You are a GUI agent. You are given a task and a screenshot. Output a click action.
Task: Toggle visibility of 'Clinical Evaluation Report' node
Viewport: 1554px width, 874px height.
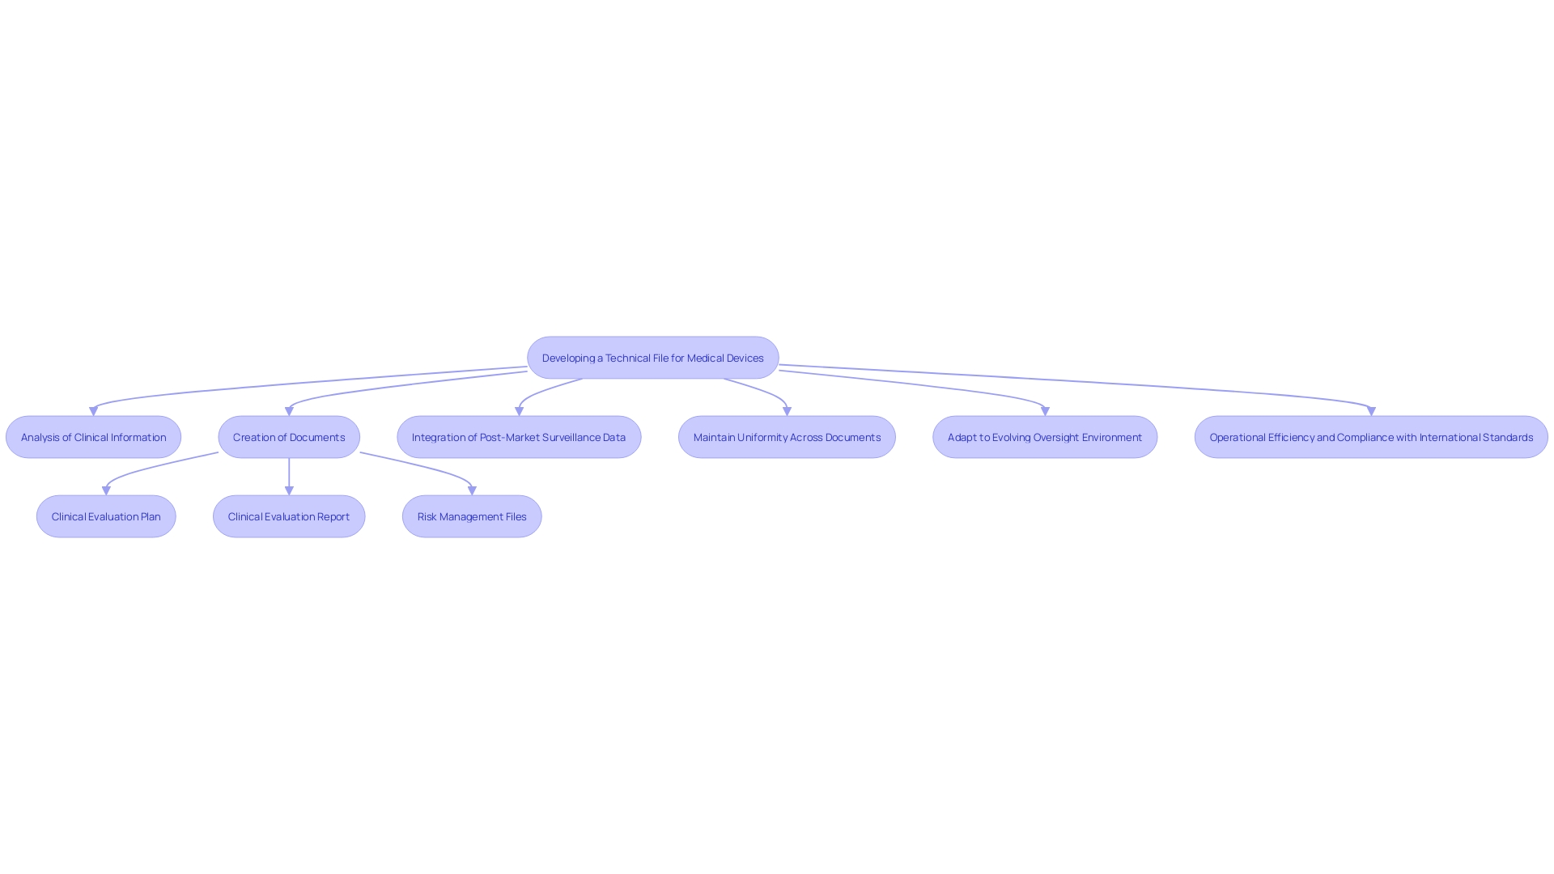pos(288,516)
